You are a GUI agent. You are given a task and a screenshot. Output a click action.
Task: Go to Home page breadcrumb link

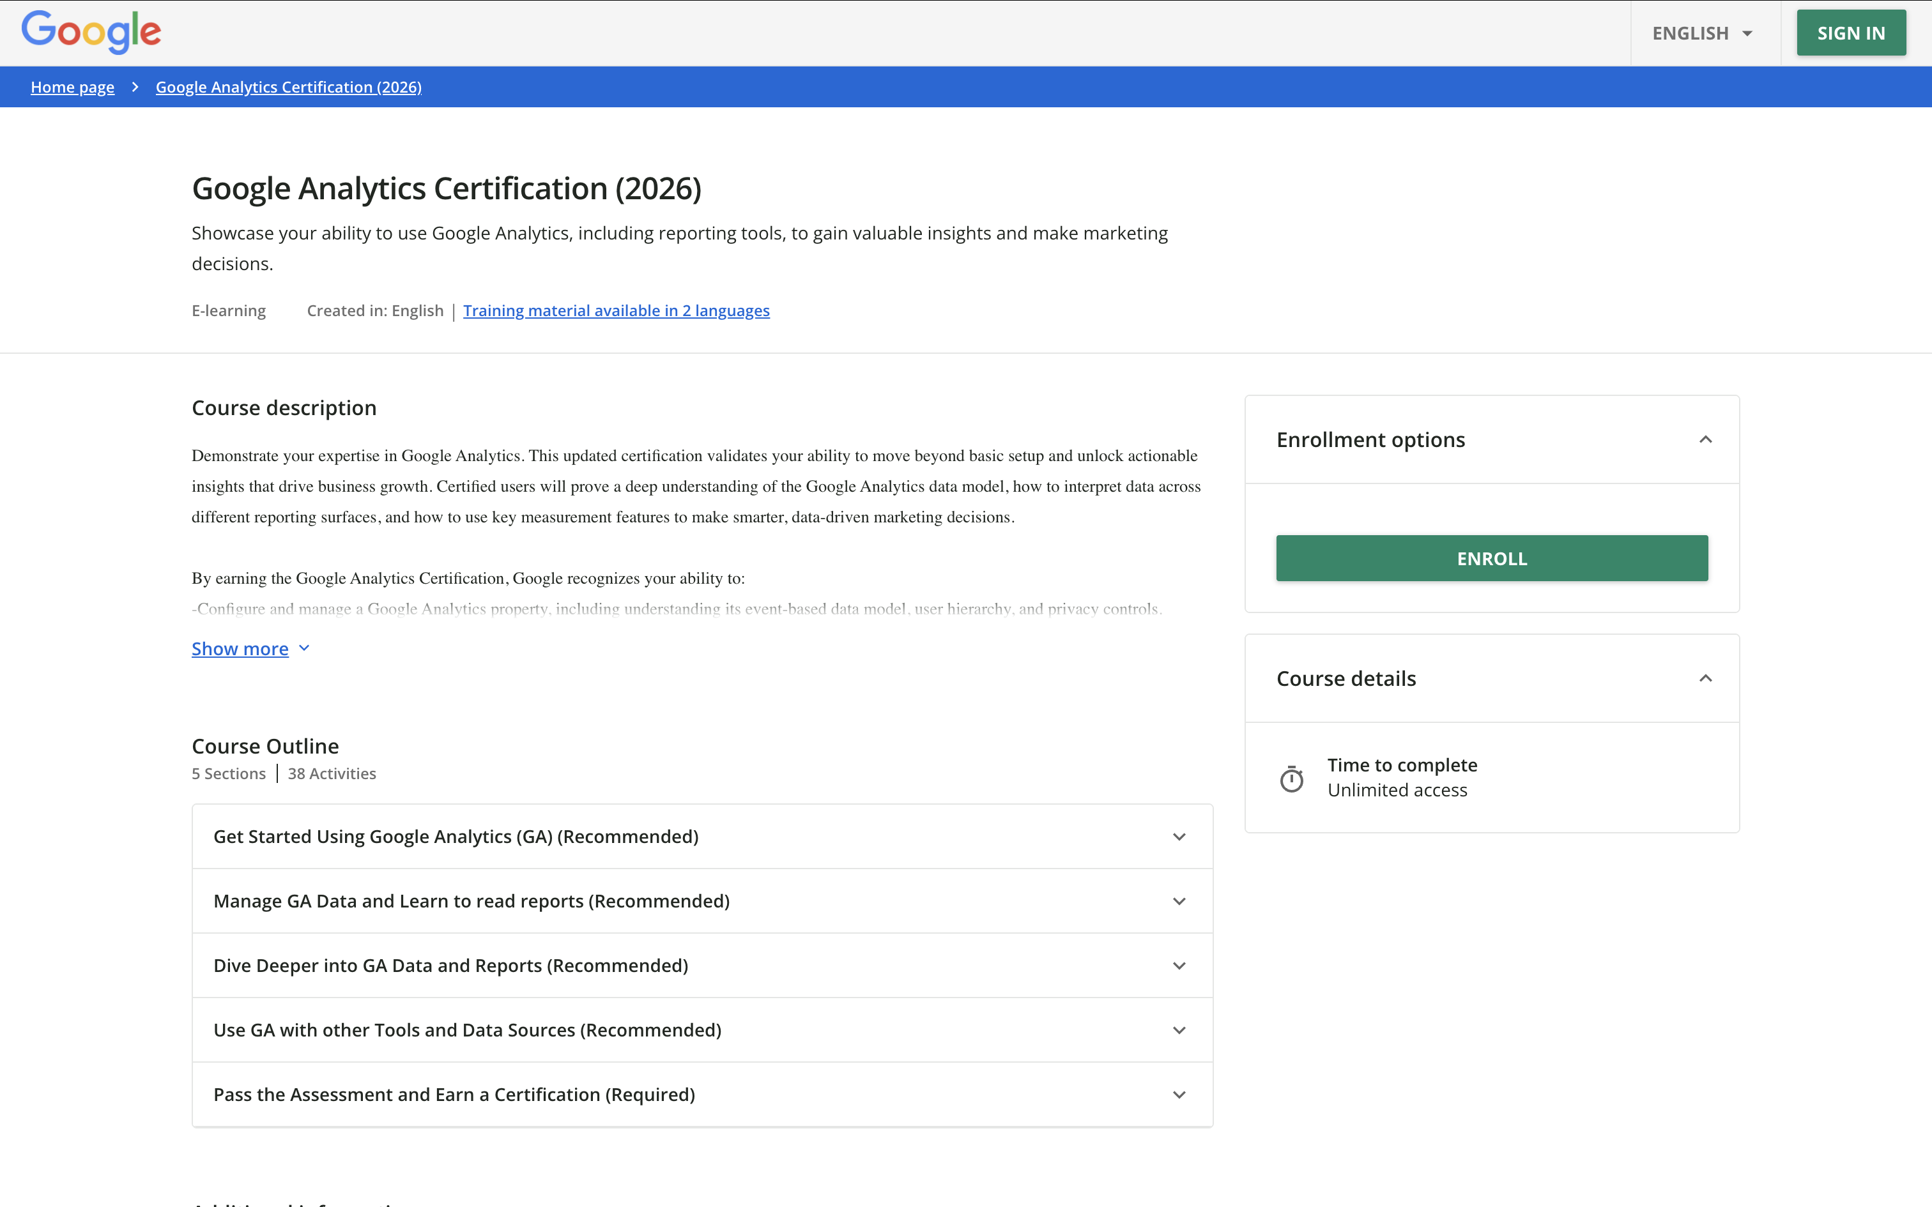point(73,87)
